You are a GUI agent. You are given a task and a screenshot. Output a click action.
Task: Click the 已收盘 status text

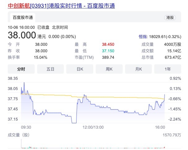click(x=43, y=28)
